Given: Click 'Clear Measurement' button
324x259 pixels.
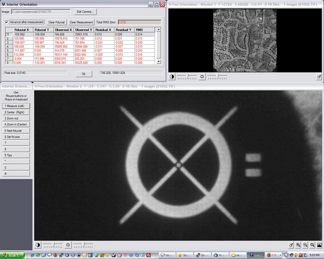Looking at the screenshot, I should point(81,22).
